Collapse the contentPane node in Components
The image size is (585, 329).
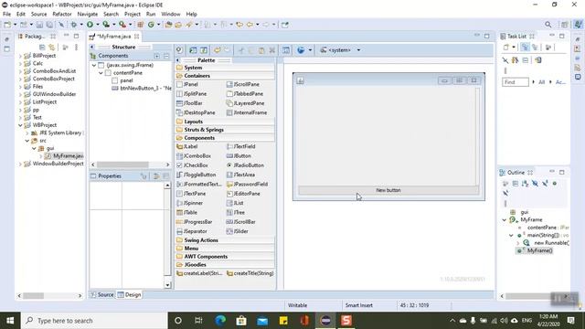click(x=101, y=73)
